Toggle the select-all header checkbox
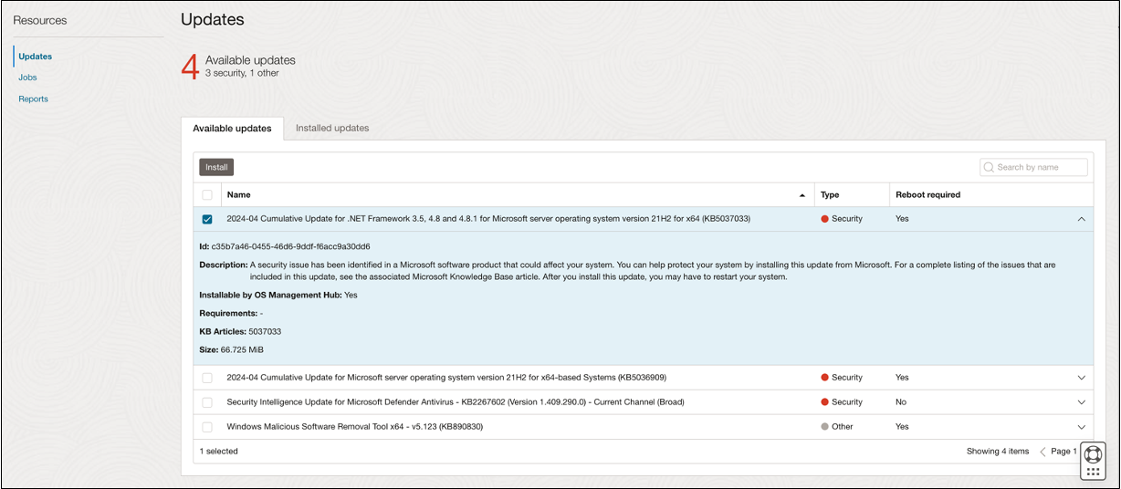 pyautogui.click(x=207, y=195)
